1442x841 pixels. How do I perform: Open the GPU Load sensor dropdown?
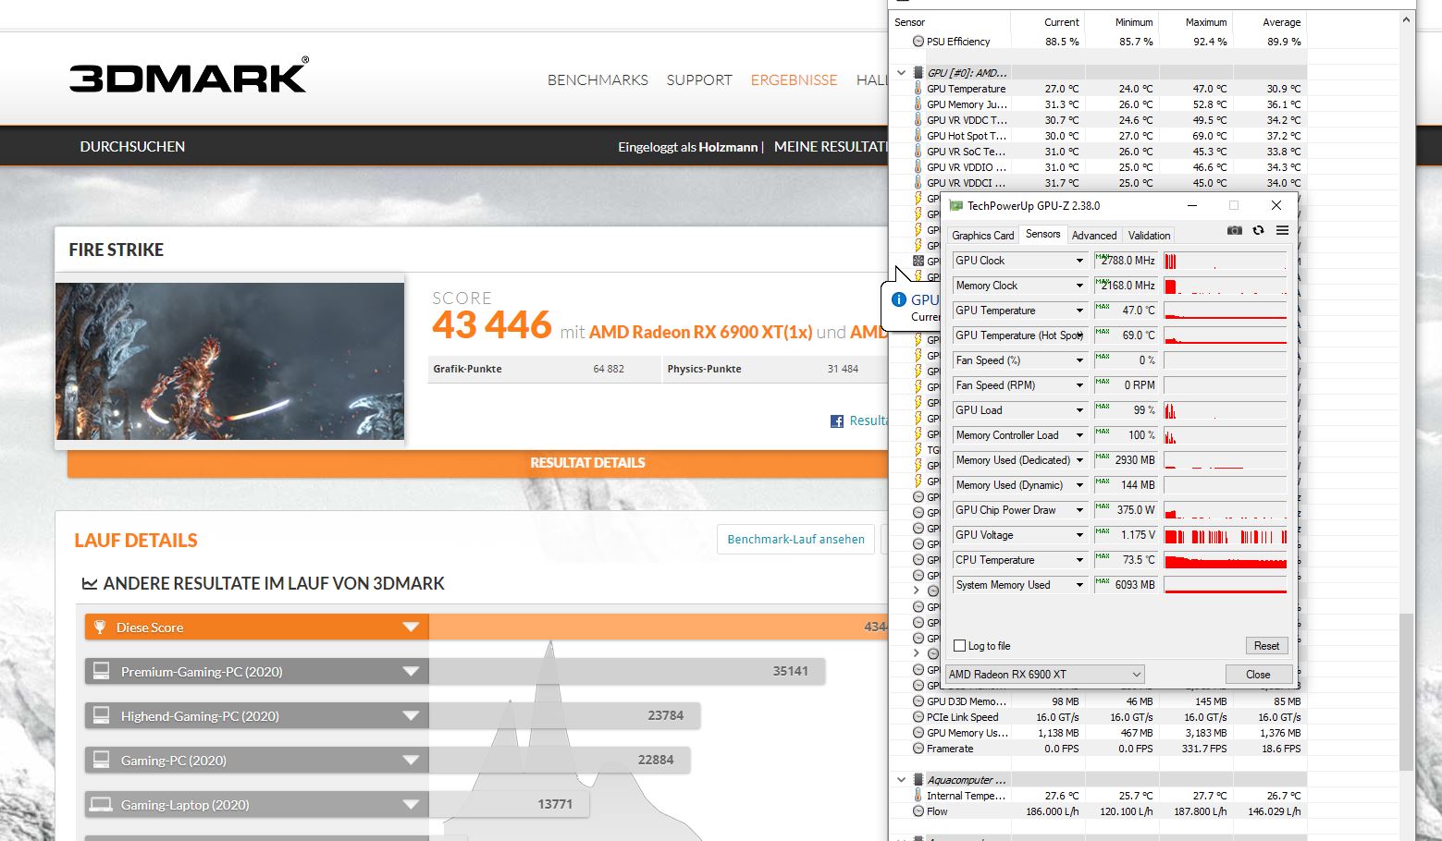pyautogui.click(x=1078, y=410)
